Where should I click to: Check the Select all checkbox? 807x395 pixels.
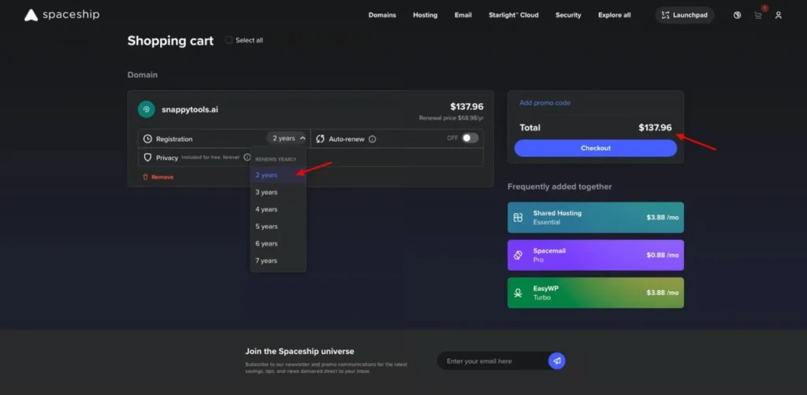(x=229, y=40)
